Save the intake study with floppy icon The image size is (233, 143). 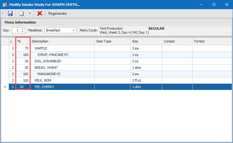[x=10, y=13]
